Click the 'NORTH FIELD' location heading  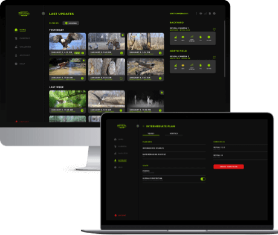coord(178,51)
